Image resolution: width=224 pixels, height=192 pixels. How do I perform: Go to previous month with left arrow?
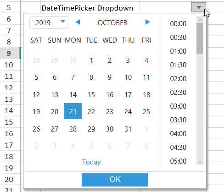coord(78,22)
